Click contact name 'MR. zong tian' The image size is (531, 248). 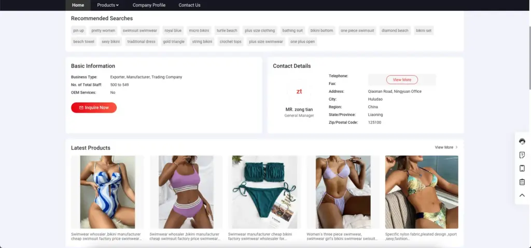click(299, 109)
